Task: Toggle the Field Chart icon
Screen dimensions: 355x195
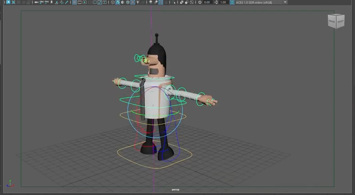Action: click(95, 2)
